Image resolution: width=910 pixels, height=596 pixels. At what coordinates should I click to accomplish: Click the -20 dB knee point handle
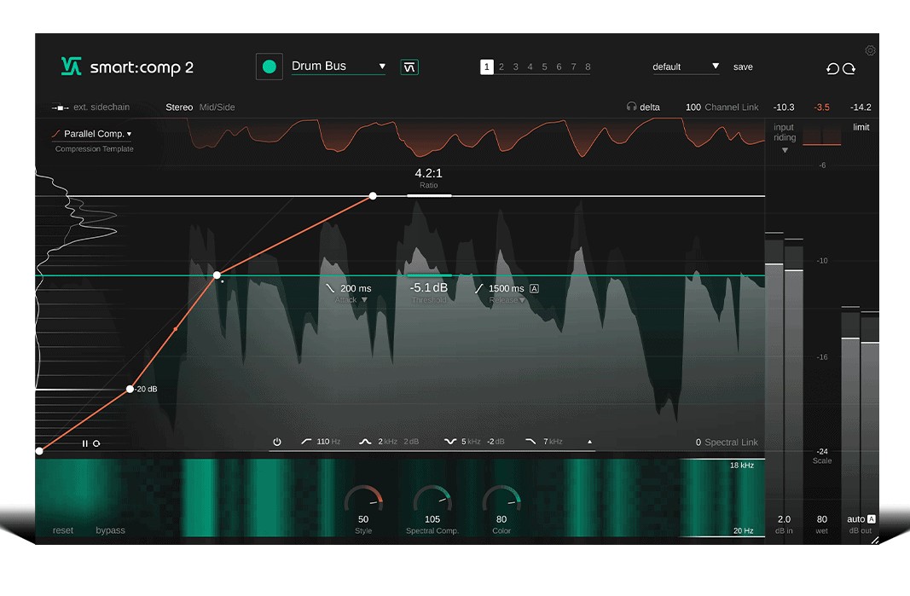click(x=130, y=389)
